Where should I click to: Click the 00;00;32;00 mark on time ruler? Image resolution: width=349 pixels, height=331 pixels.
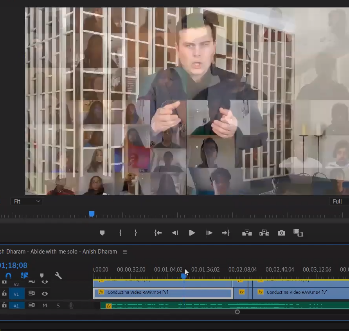(x=131, y=270)
